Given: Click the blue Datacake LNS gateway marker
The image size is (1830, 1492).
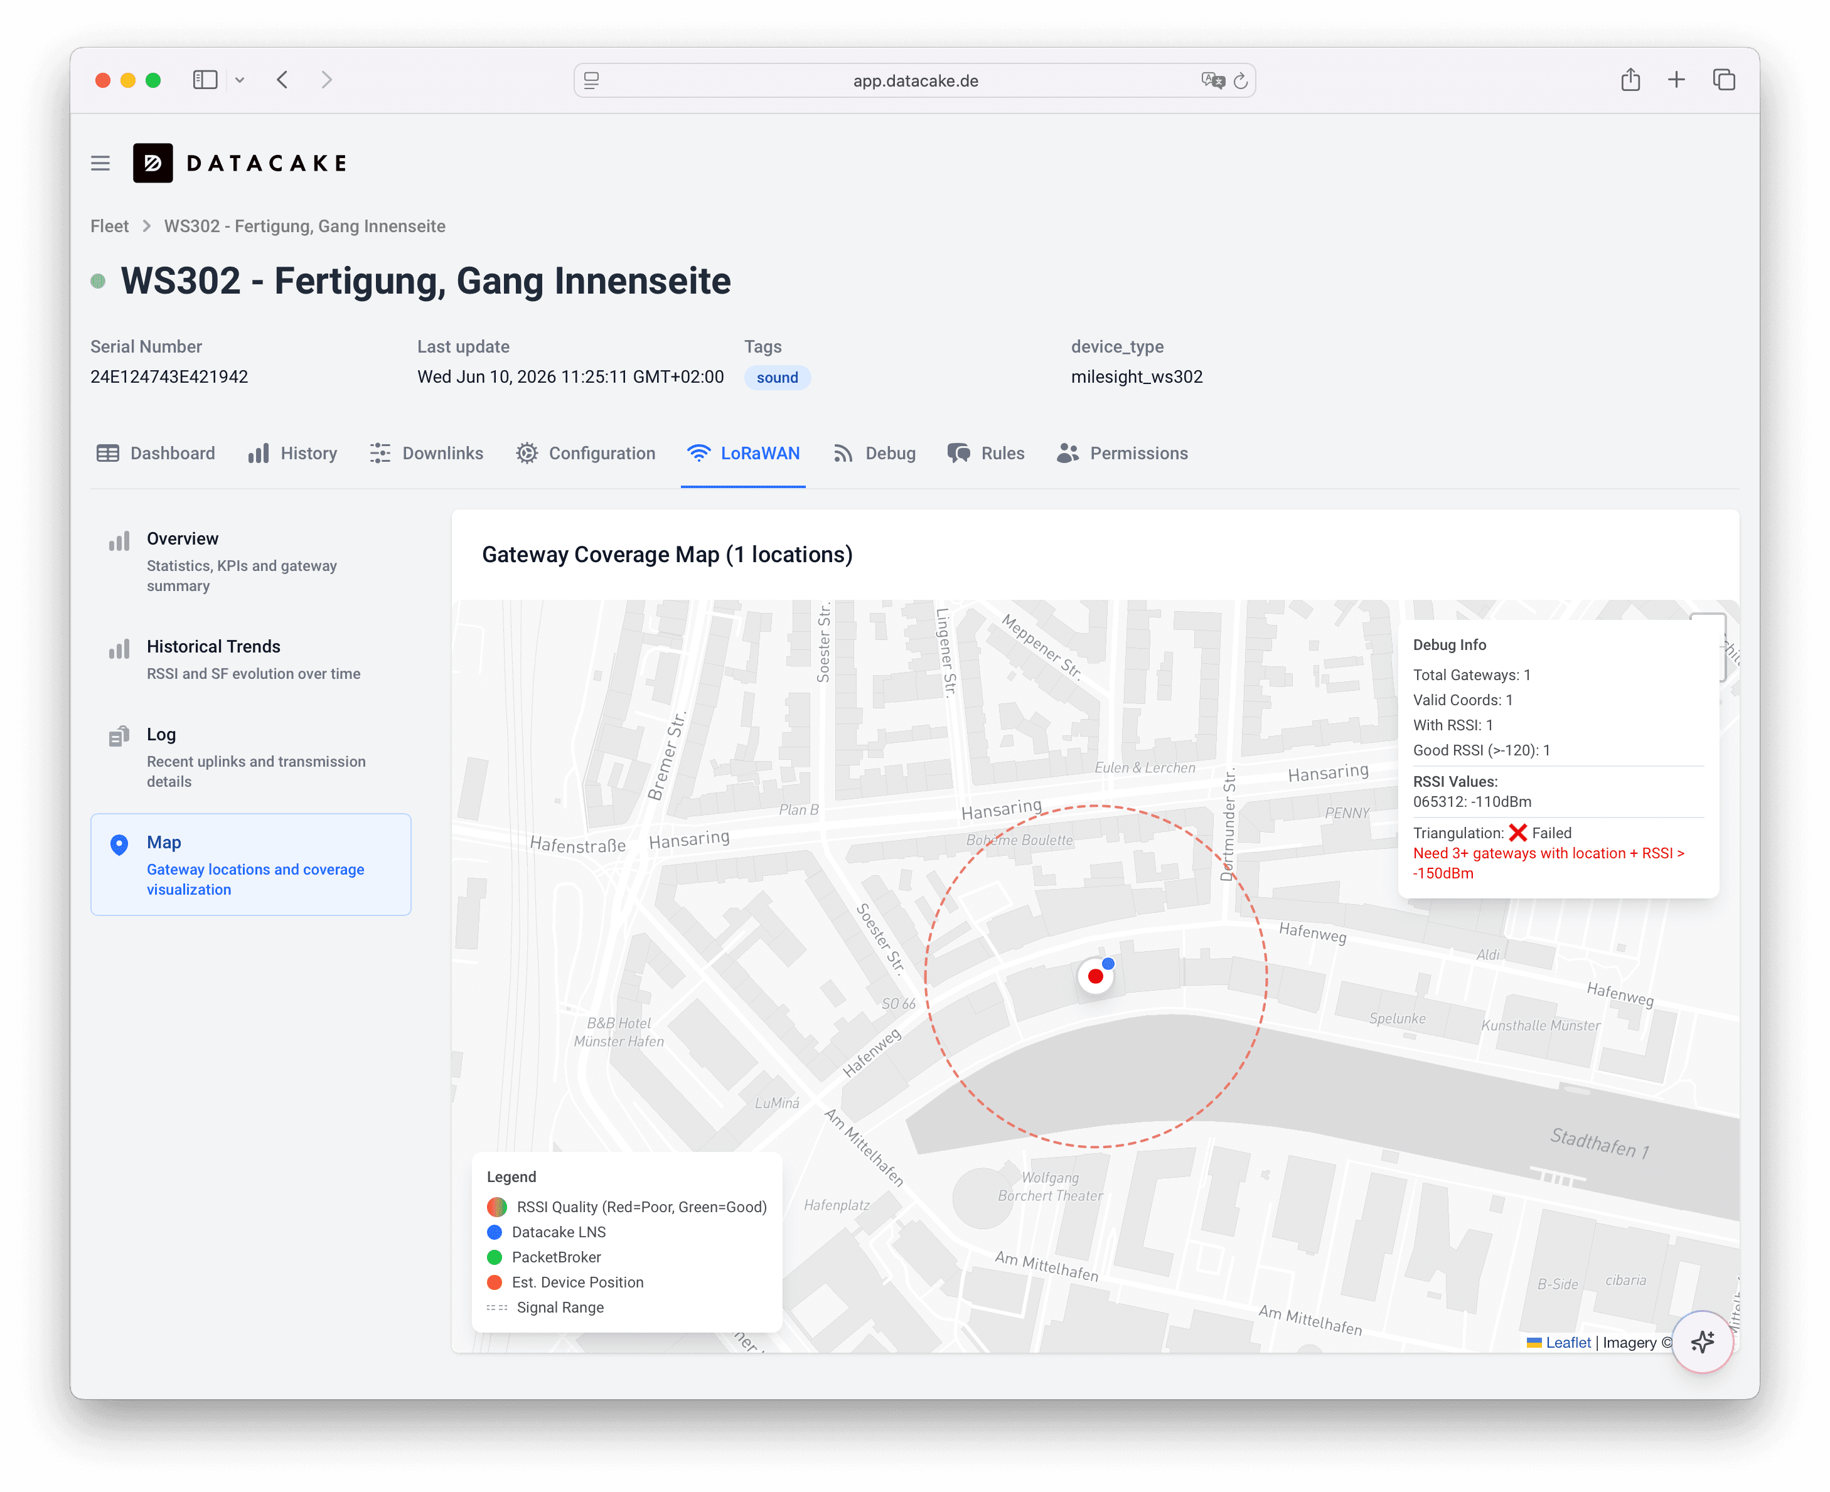Looking at the screenshot, I should click(1108, 964).
